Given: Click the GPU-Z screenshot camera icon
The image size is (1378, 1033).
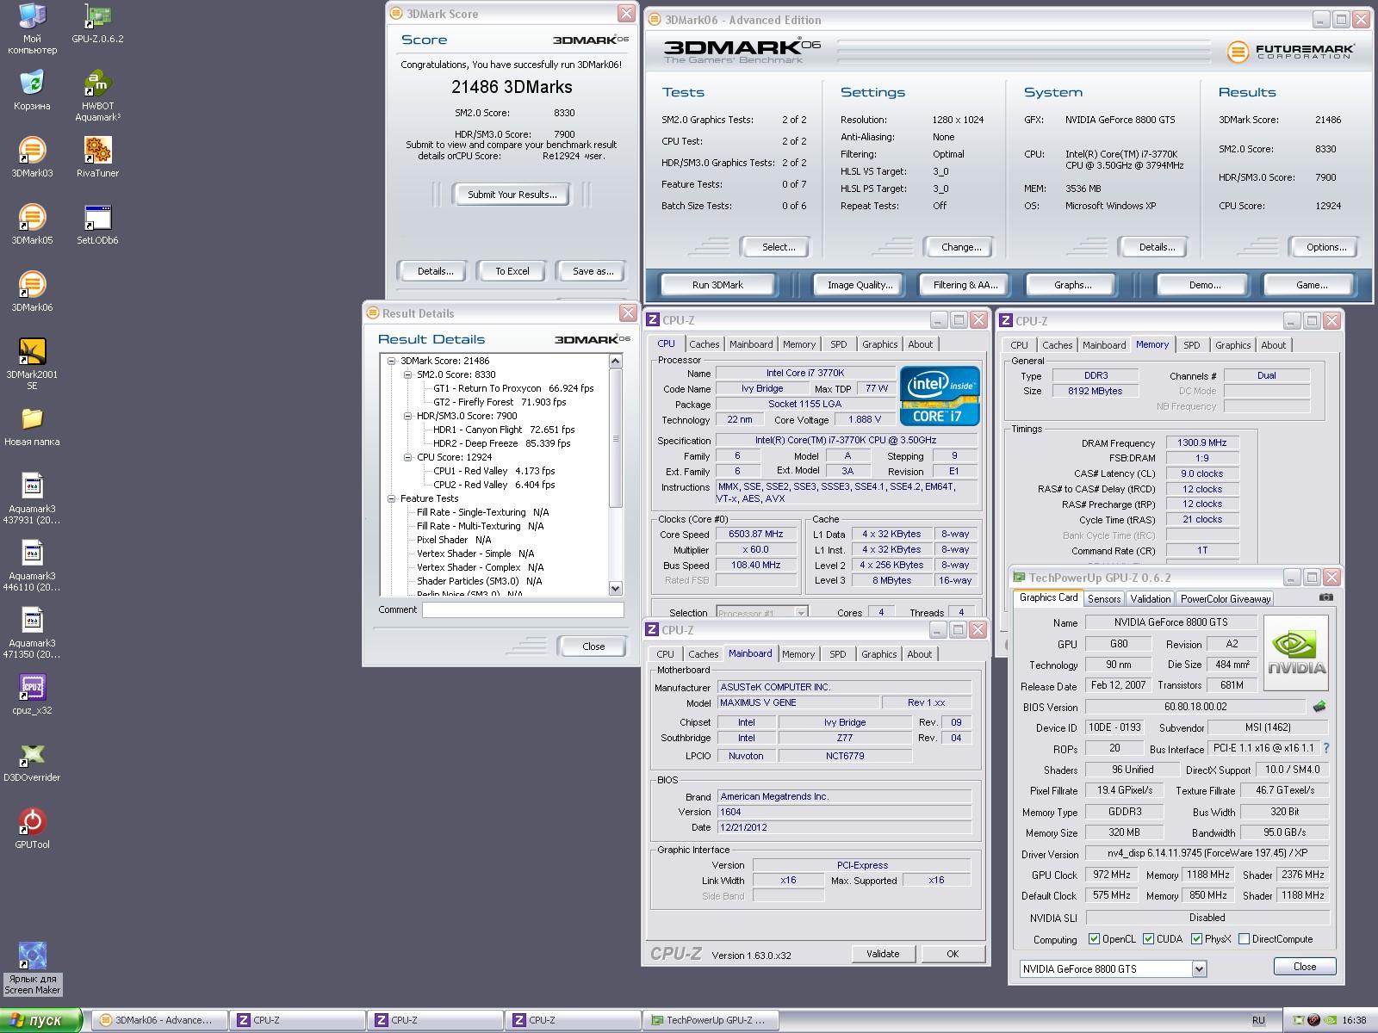Looking at the screenshot, I should tap(1326, 597).
